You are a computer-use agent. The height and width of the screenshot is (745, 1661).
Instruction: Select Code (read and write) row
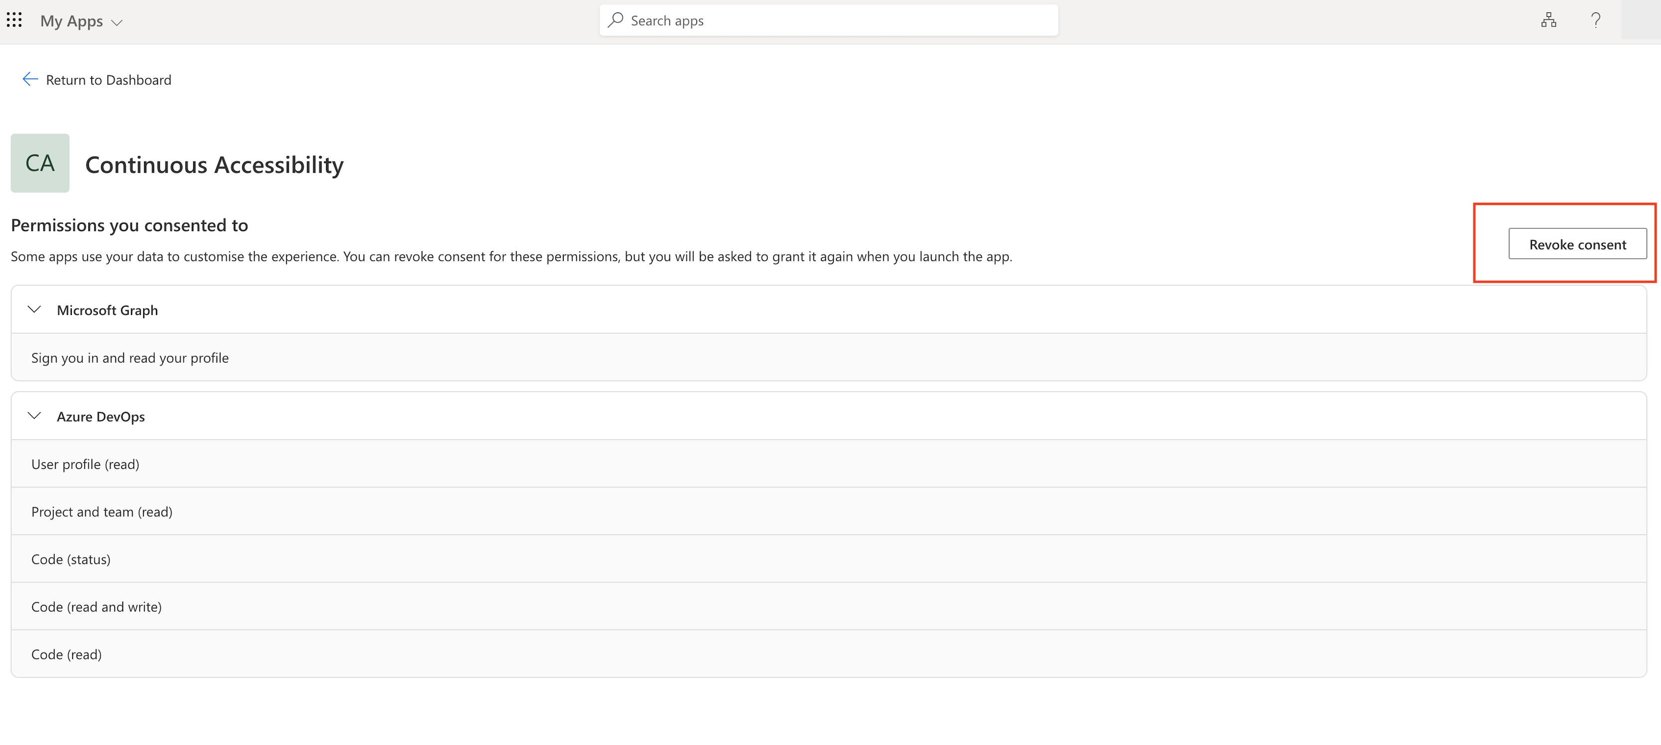97,606
